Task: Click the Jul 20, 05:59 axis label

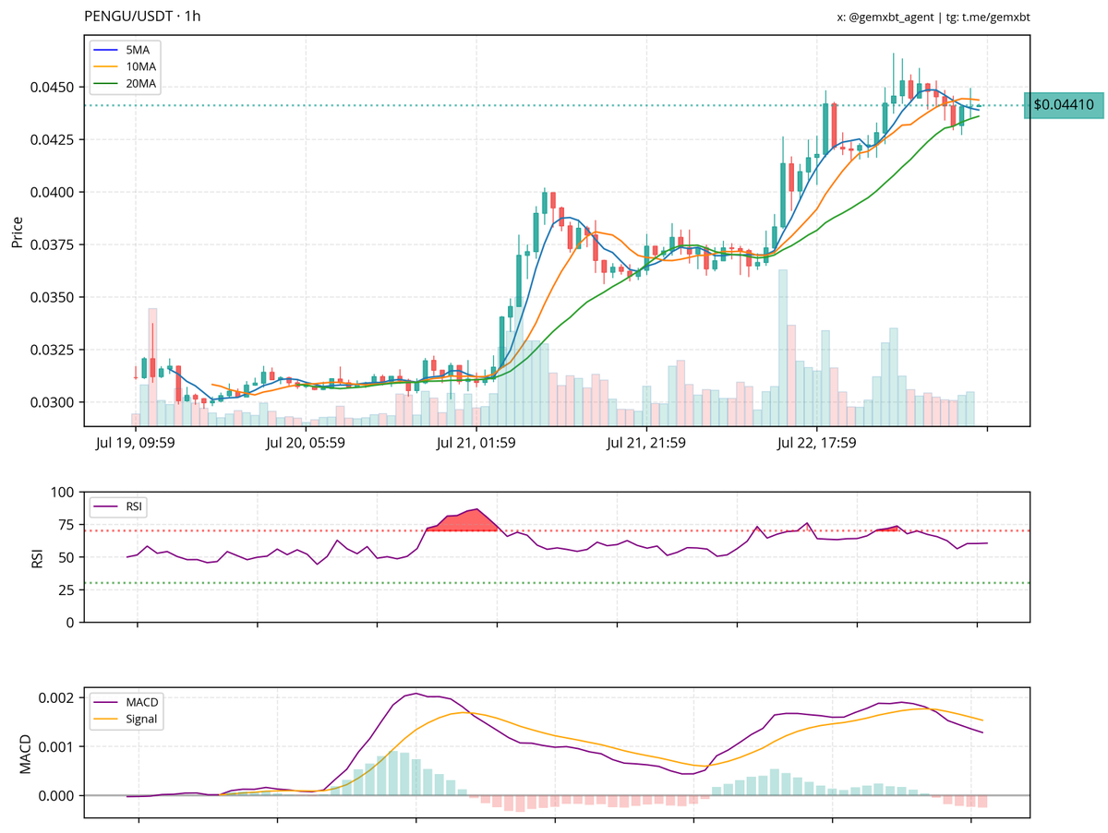Action: tap(306, 443)
